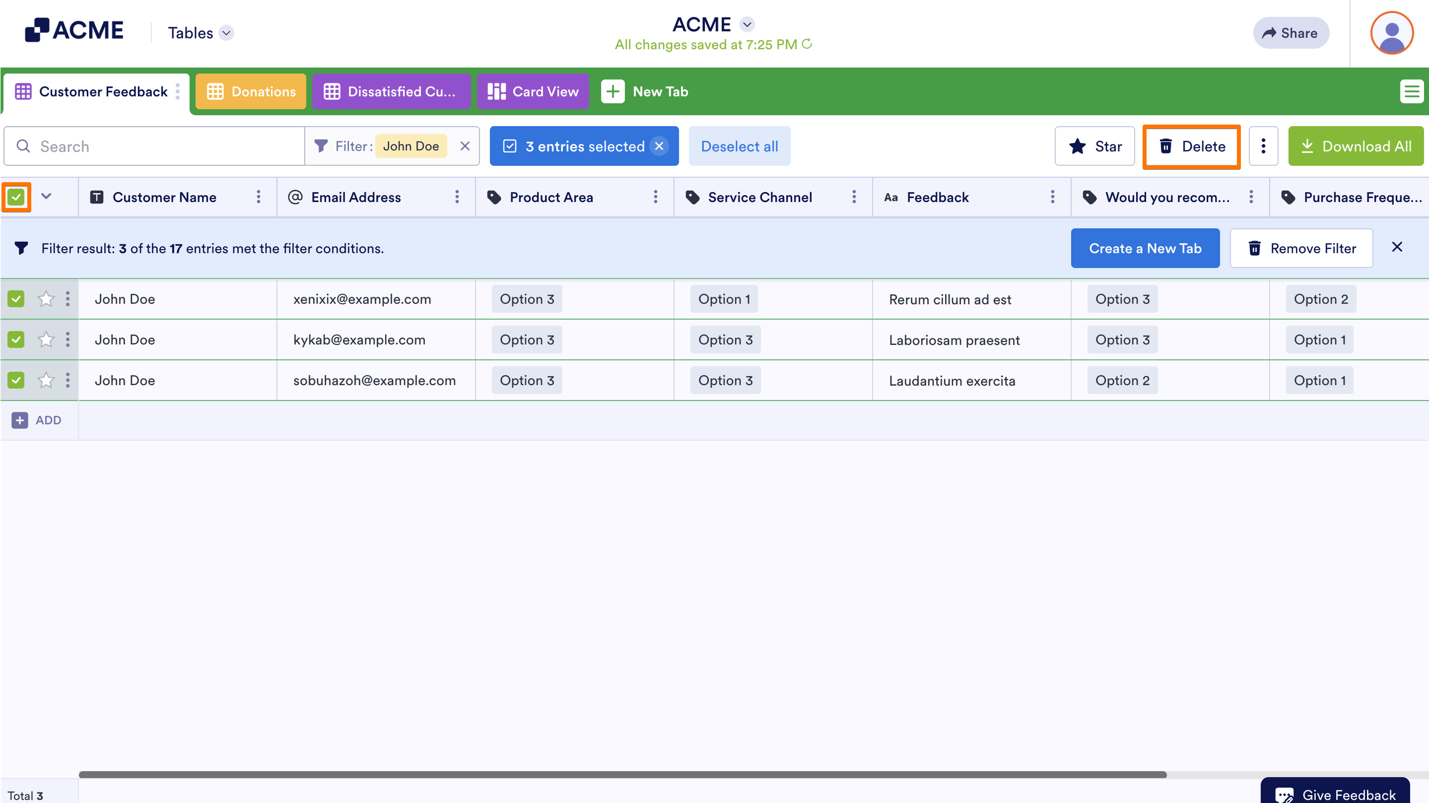Screen dimensions: 1429x803
Task: Toggle the select-all header checkbox
Action: click(16, 197)
